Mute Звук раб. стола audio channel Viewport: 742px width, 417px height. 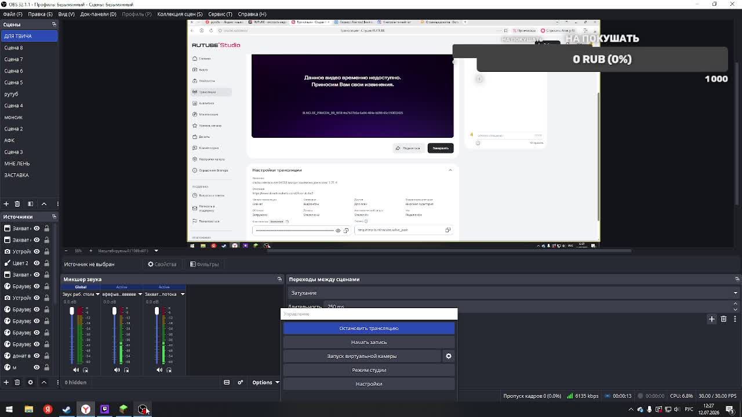76,370
